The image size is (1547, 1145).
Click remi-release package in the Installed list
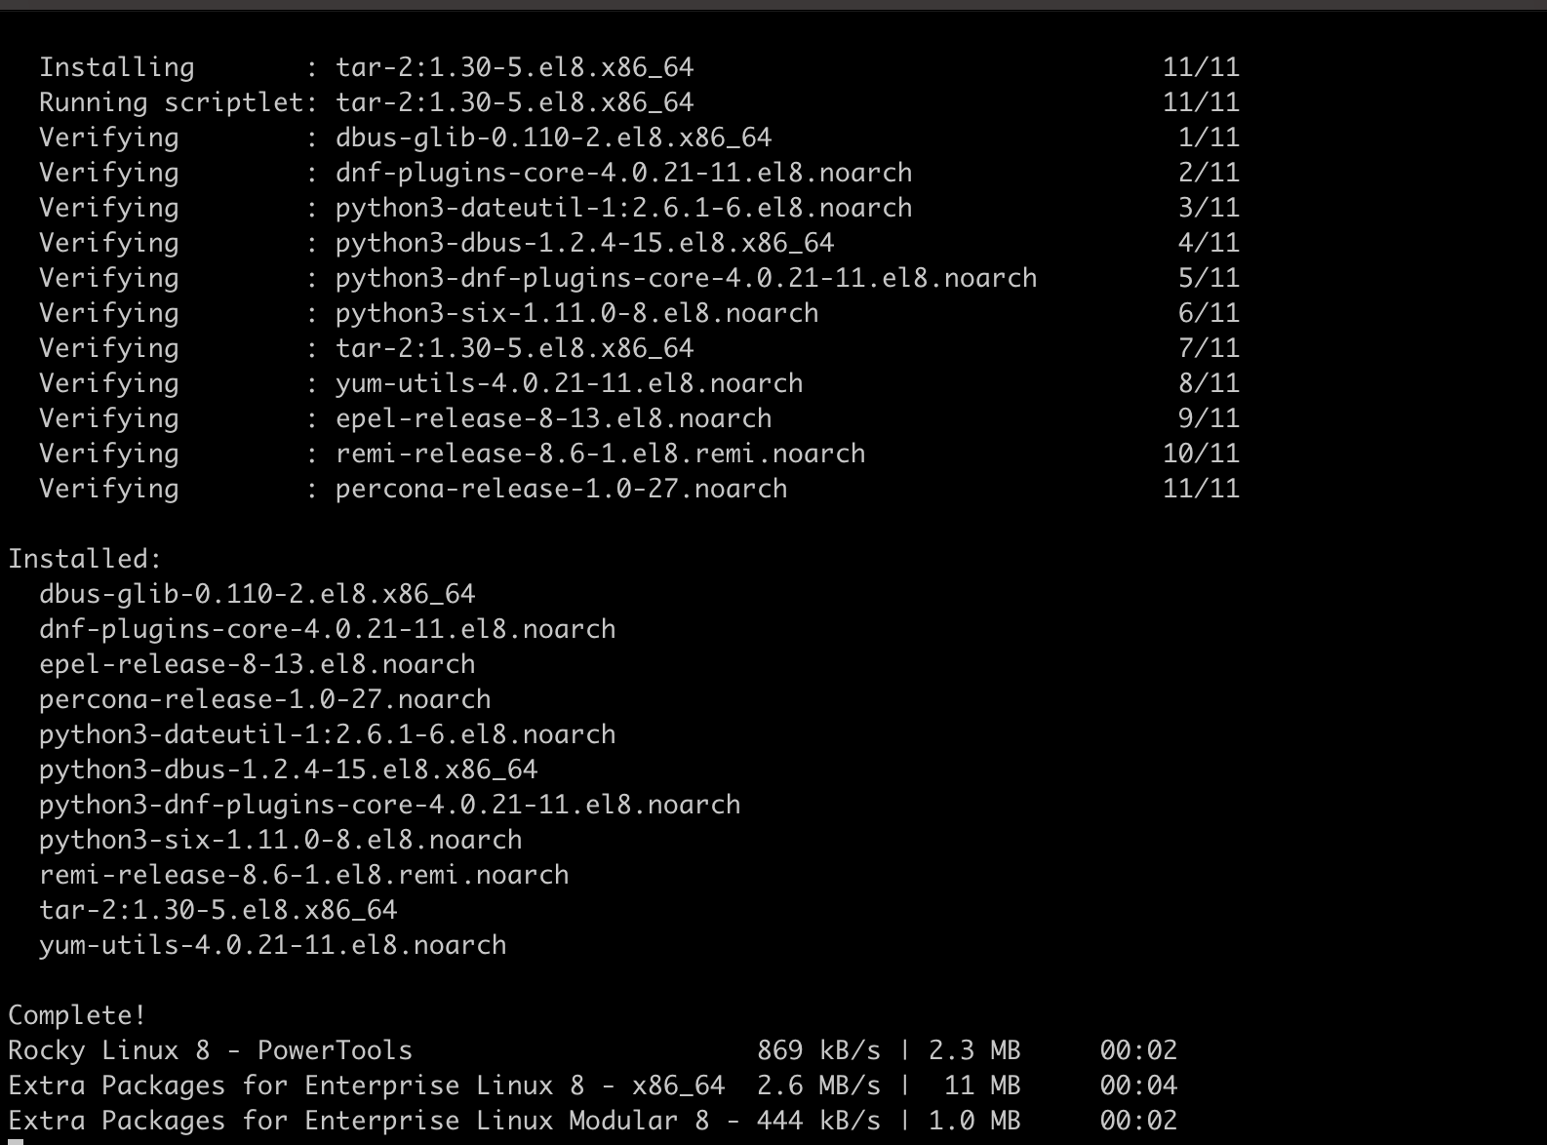pos(303,875)
